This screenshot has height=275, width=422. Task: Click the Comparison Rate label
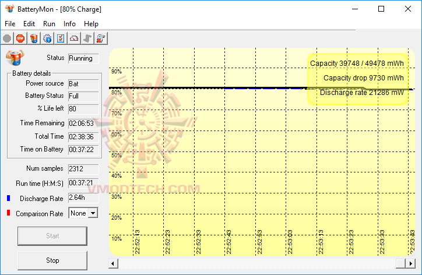coord(40,214)
